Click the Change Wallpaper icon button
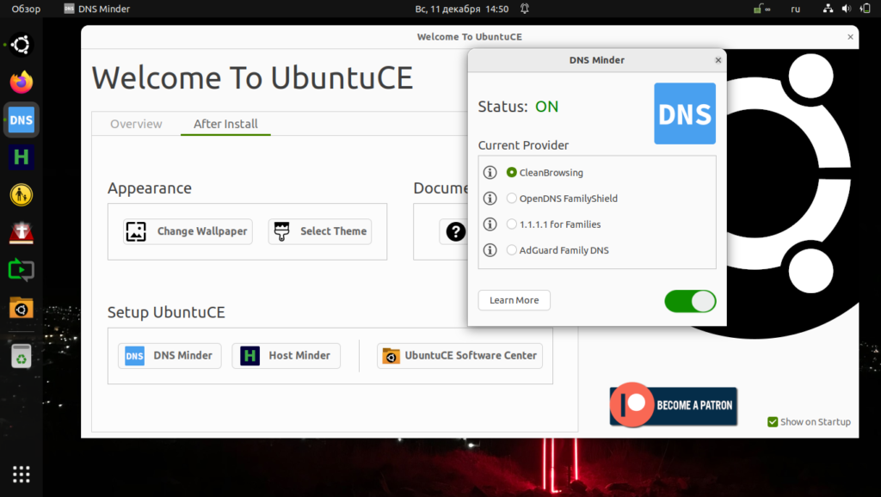 [135, 231]
